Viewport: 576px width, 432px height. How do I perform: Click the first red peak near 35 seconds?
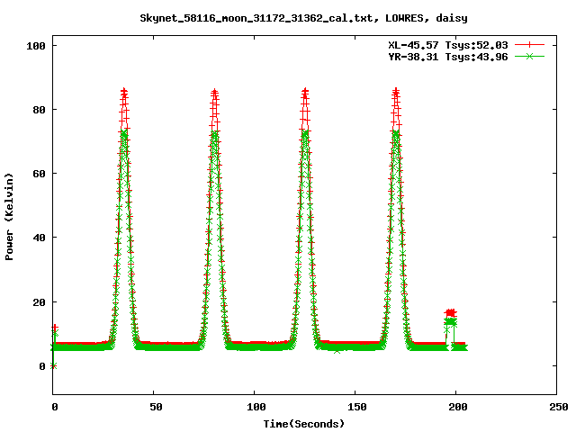coord(124,92)
